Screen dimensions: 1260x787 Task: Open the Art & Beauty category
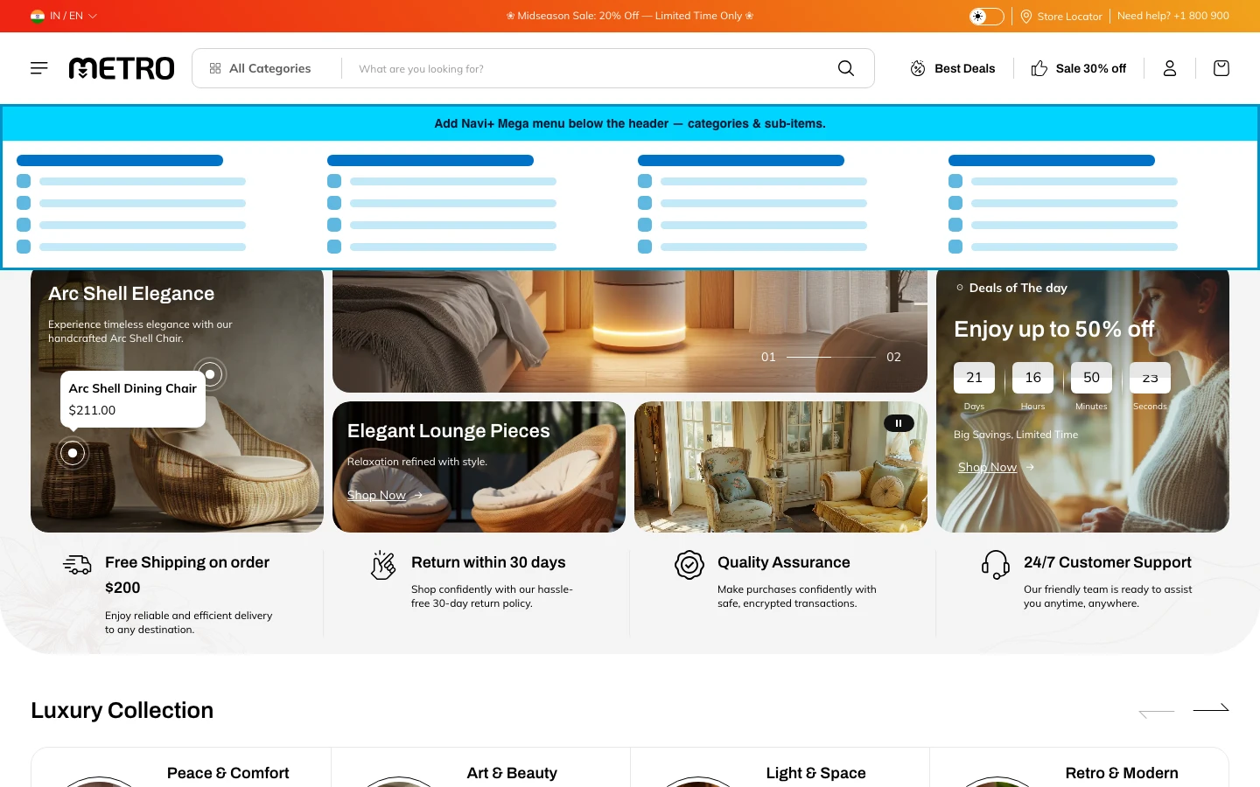[512, 773]
